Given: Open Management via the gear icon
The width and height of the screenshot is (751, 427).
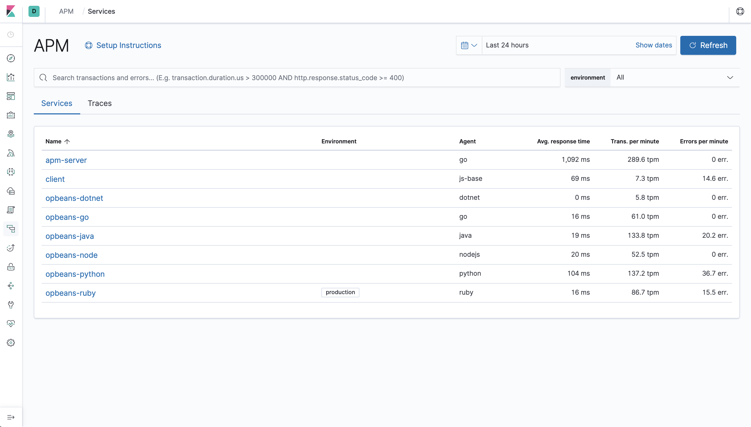Looking at the screenshot, I should [x=11, y=343].
